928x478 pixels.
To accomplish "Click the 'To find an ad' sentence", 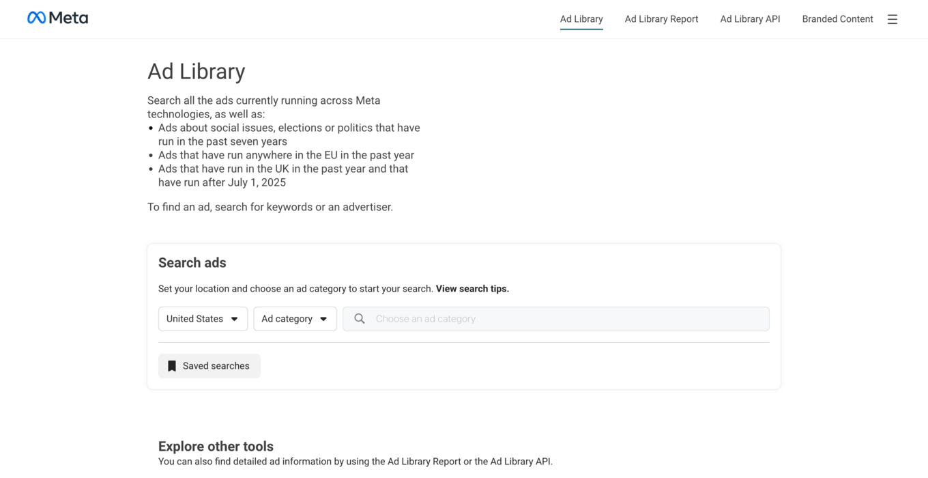I will click(x=270, y=207).
